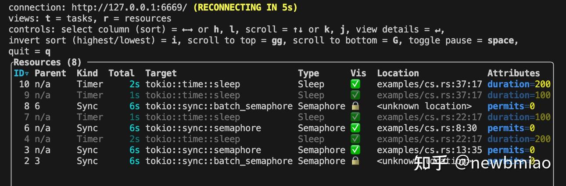The height and width of the screenshot is (186, 566).
Task: Select the Kind column header
Action: tap(87, 73)
